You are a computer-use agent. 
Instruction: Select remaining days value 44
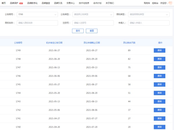(x=129, y=101)
